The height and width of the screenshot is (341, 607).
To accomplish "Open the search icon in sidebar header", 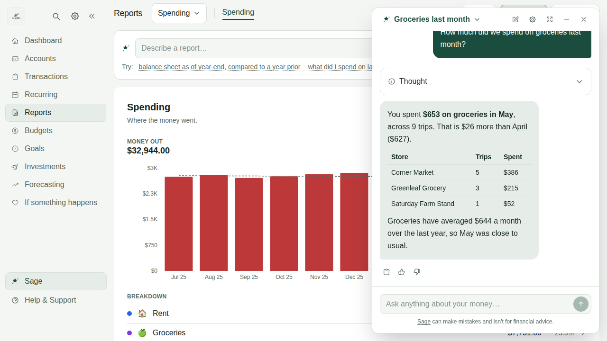I will click(x=56, y=17).
